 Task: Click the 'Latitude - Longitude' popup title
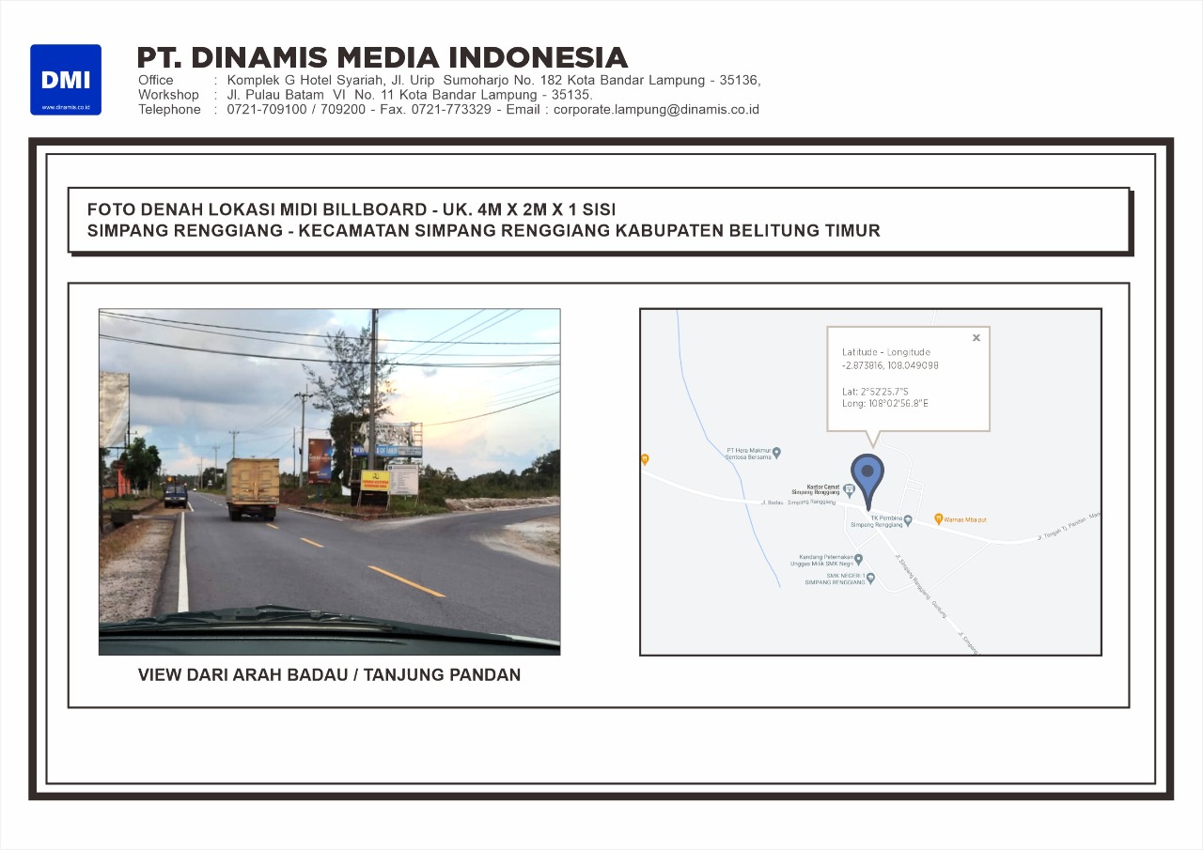(x=886, y=352)
